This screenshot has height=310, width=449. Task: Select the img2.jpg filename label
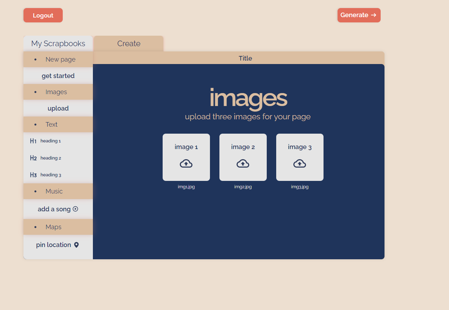pos(243,186)
